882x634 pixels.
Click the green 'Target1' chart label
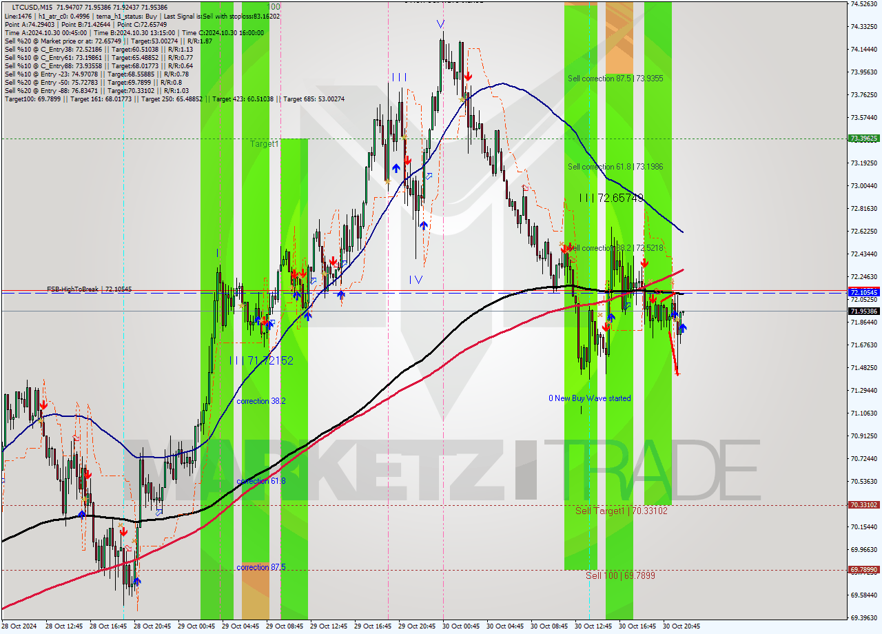[264, 144]
